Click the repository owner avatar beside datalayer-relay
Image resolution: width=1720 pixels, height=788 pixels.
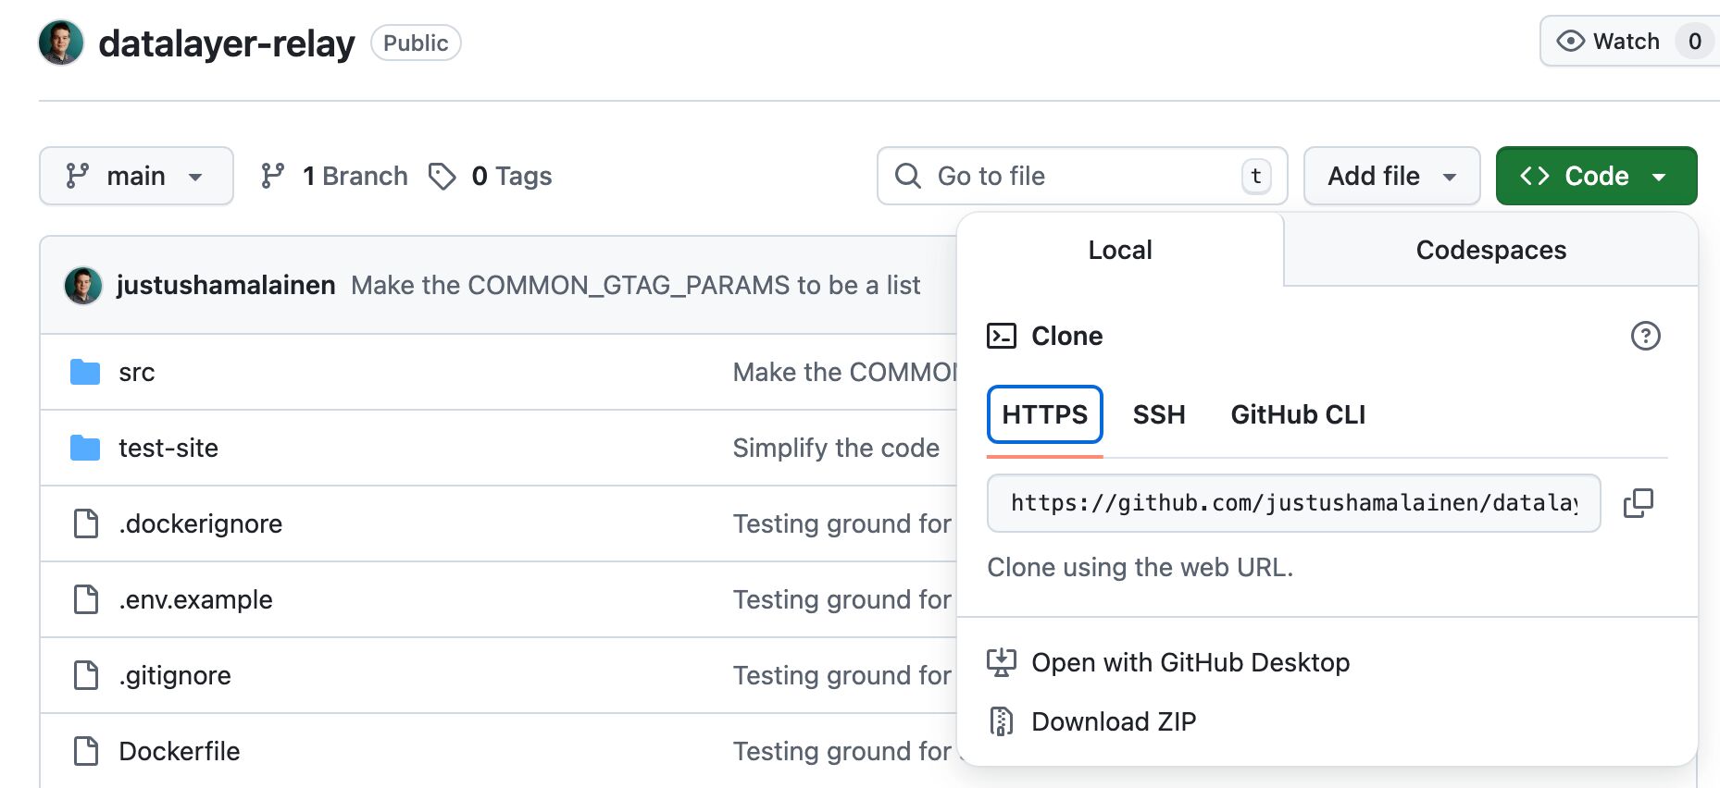(x=61, y=43)
